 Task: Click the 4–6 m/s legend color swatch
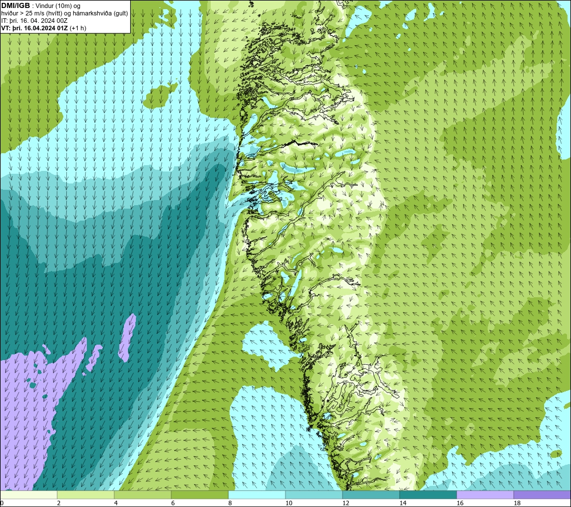pos(142,494)
